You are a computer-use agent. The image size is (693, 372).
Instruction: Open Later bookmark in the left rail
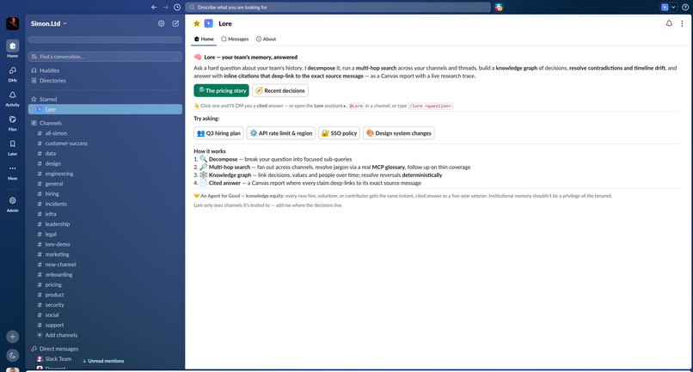click(x=12, y=147)
